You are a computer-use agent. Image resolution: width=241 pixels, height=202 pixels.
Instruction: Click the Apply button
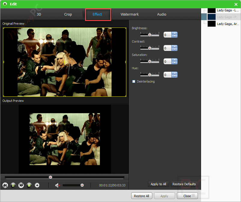(164, 196)
